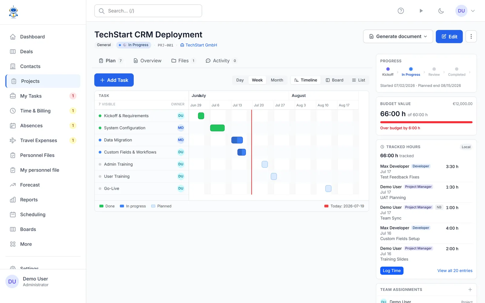Viewport: 485px width, 303px height.
Task: Open Personnel Files in sidebar
Action: [x=43, y=155]
